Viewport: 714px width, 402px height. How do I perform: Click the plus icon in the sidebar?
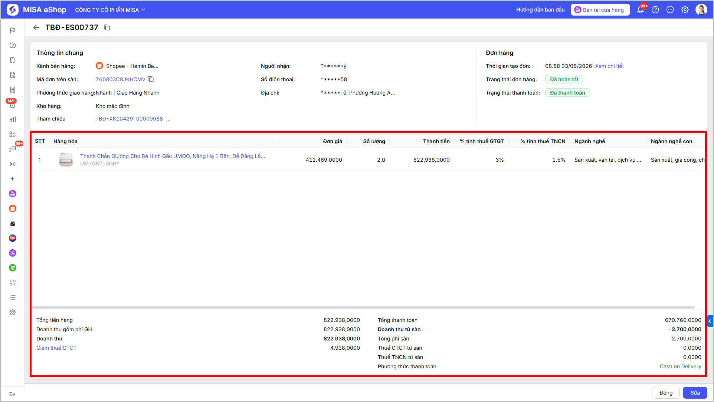click(13, 179)
